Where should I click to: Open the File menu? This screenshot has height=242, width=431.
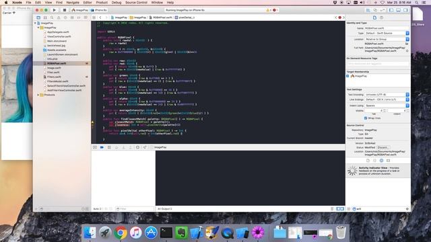[x=28, y=3]
